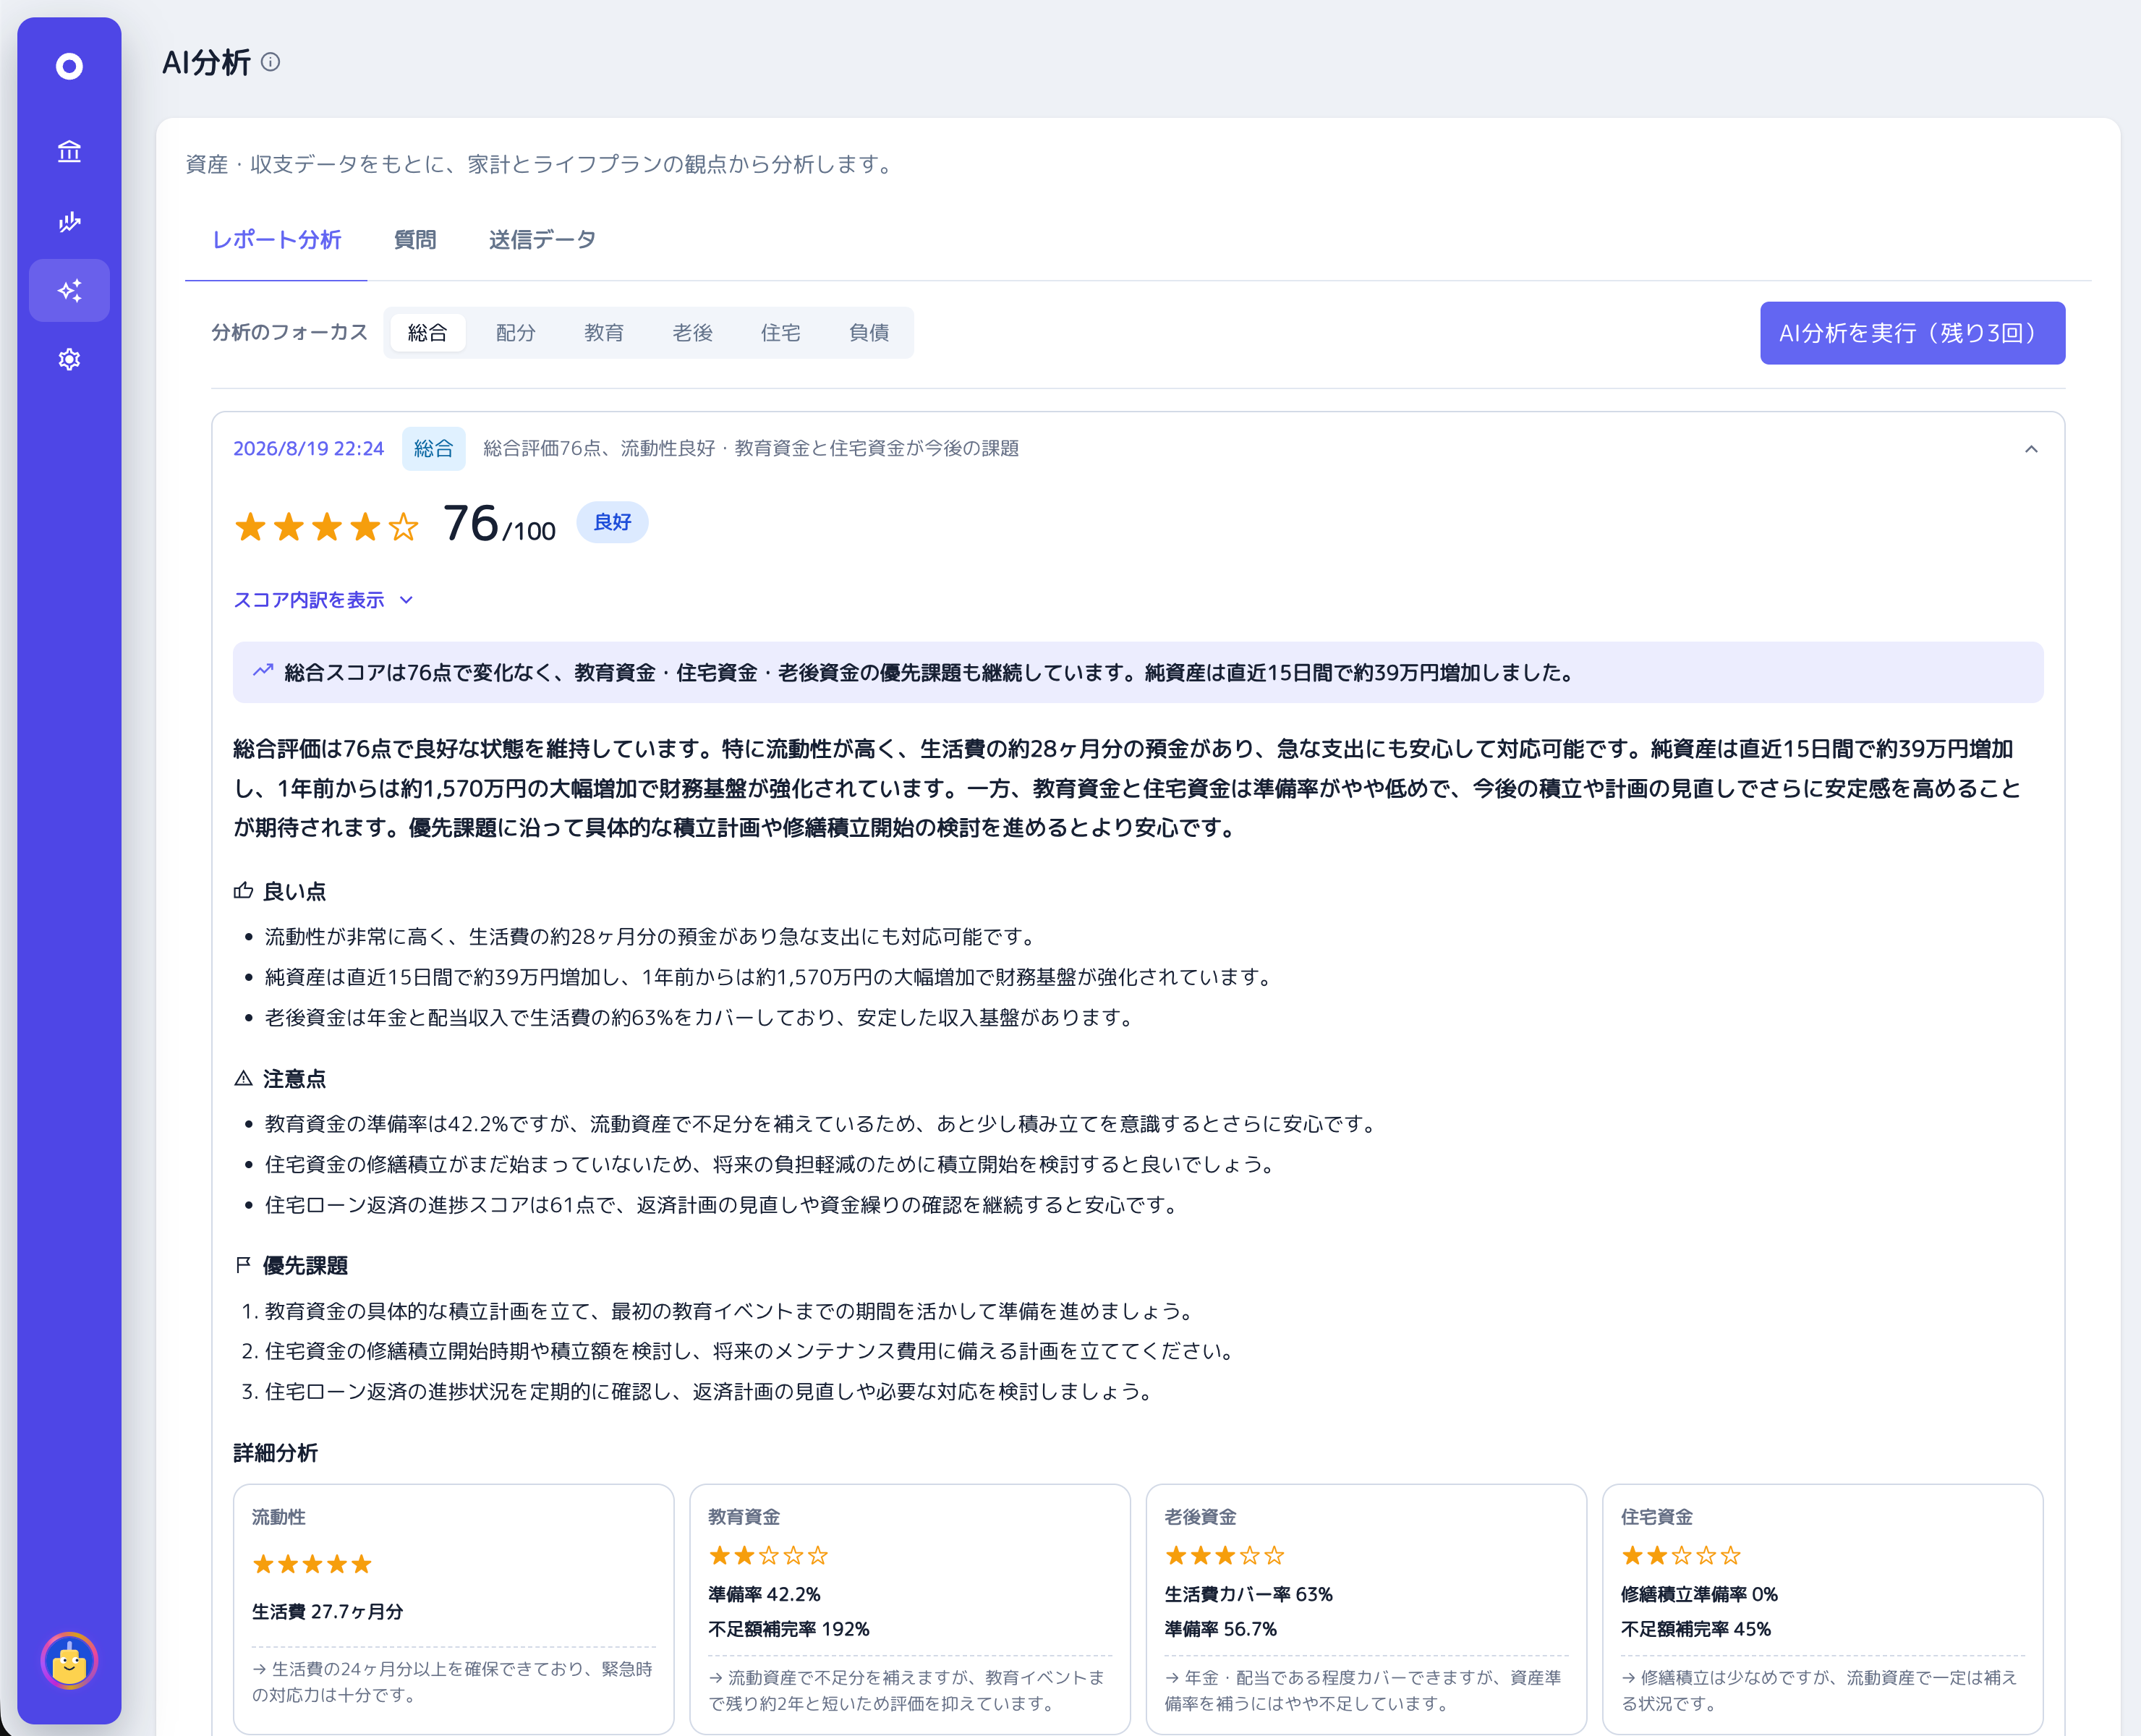Click the 良好 status badge

(x=612, y=522)
